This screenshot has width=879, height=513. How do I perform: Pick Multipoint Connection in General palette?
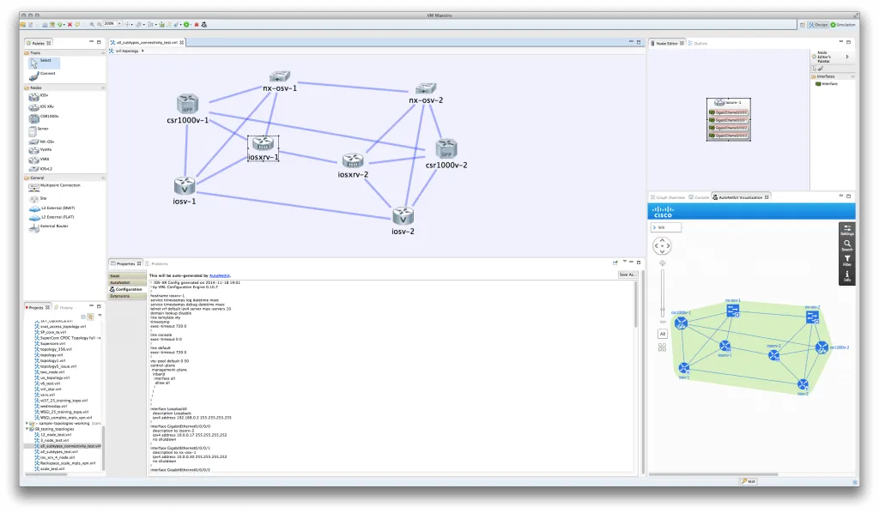[54, 186]
